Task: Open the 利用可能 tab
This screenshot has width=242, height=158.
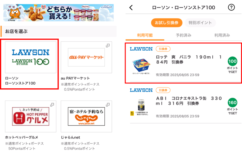Action: coord(145,36)
